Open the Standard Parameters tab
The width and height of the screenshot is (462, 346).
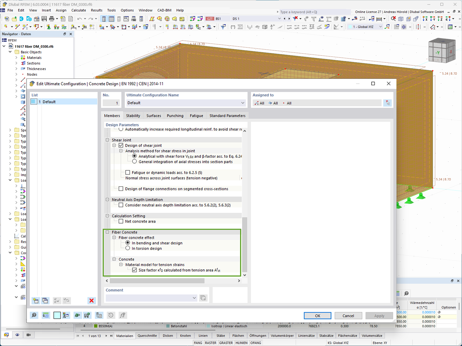228,116
